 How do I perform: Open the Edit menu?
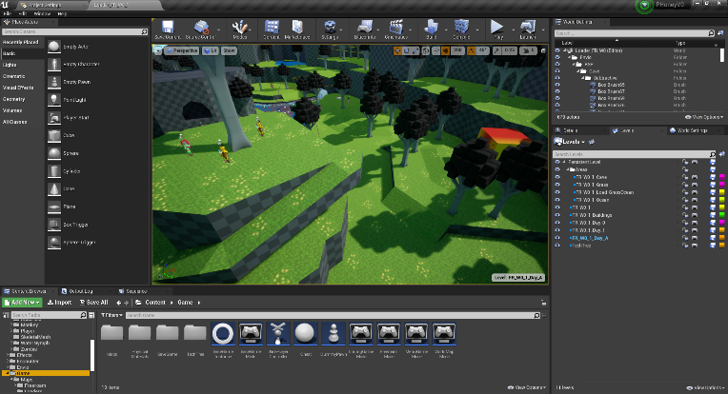tap(22, 14)
